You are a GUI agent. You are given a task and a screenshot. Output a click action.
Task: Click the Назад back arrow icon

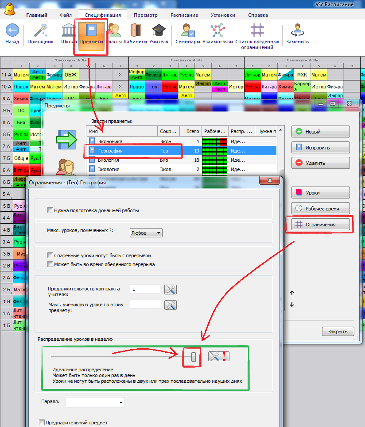click(12, 31)
